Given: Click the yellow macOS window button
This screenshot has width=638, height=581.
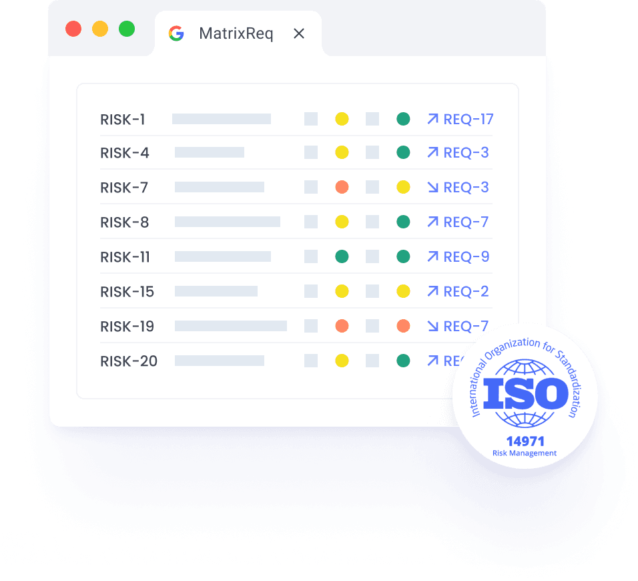Looking at the screenshot, I should [x=100, y=29].
